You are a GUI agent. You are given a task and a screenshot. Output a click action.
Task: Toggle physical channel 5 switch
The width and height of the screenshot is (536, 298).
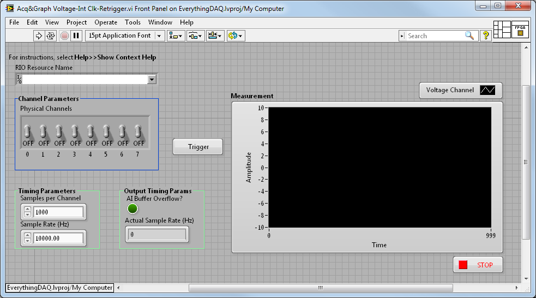pos(106,132)
